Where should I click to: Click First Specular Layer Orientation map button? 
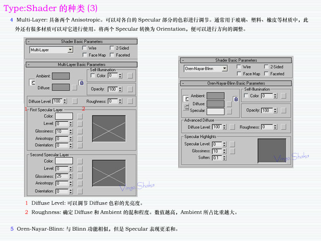80,146
